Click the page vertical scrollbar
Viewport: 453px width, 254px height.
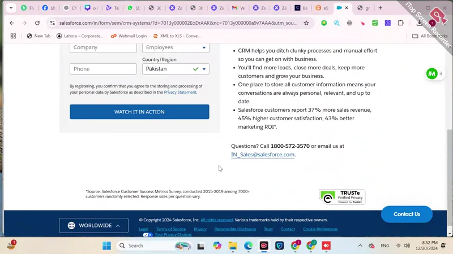click(450, 177)
